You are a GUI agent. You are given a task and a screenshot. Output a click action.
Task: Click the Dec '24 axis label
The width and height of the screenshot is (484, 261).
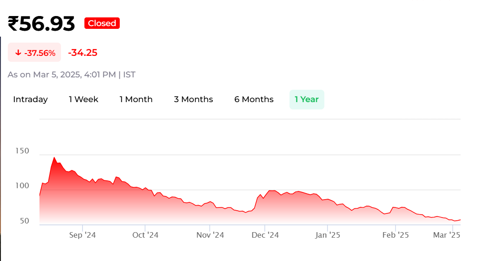coord(265,235)
